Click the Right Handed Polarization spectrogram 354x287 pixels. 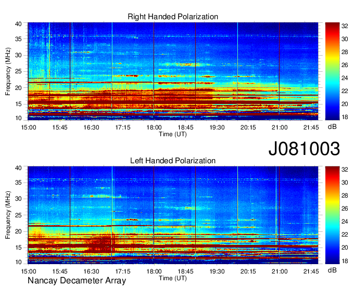point(173,71)
